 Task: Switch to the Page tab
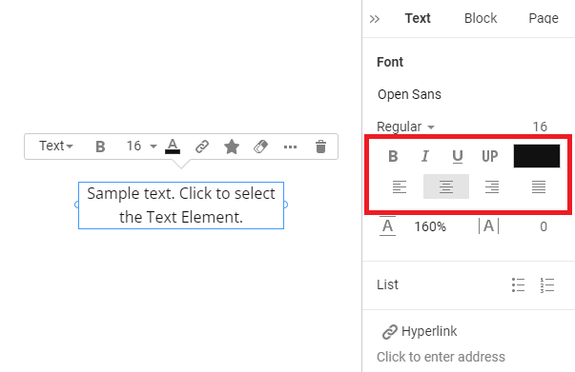tap(544, 18)
